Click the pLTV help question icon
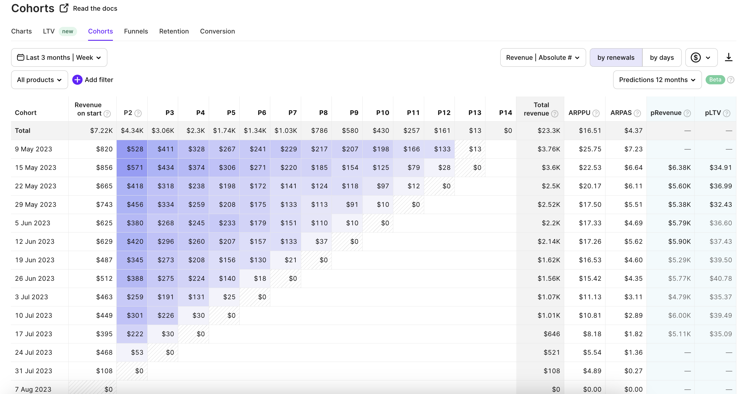The image size is (745, 394). coord(727,114)
